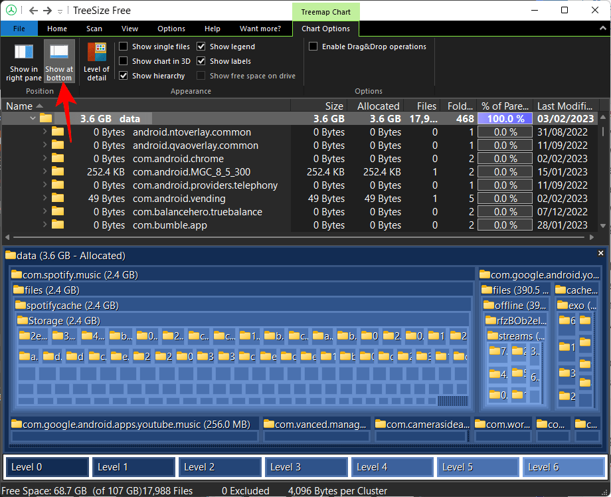The image size is (611, 497).
Task: Click the vertical scrollbar down arrow
Action: pos(603,225)
